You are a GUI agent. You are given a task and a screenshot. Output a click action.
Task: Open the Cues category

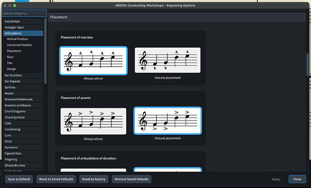[x=23, y=135]
